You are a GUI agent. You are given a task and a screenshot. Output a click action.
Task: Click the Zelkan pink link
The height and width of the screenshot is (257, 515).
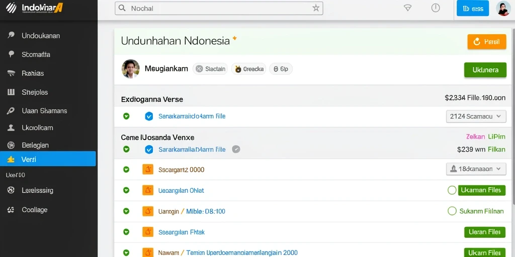[475, 137]
